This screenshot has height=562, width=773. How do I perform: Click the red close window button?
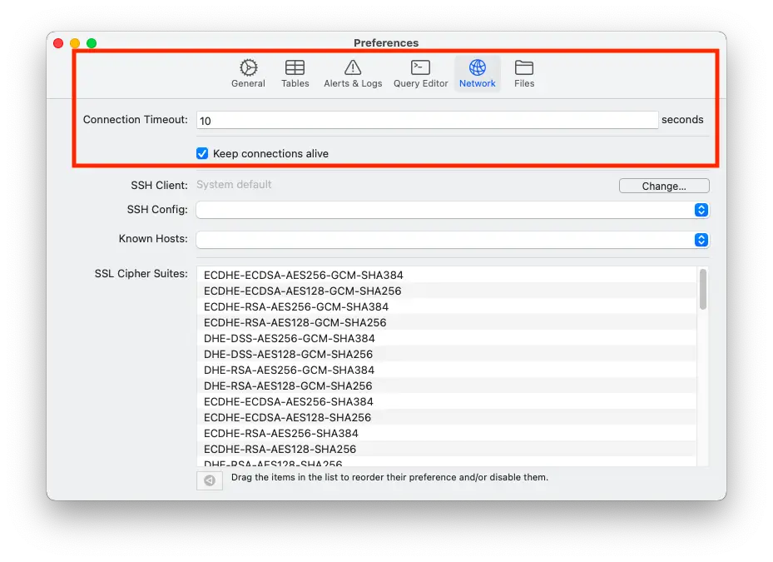(57, 42)
